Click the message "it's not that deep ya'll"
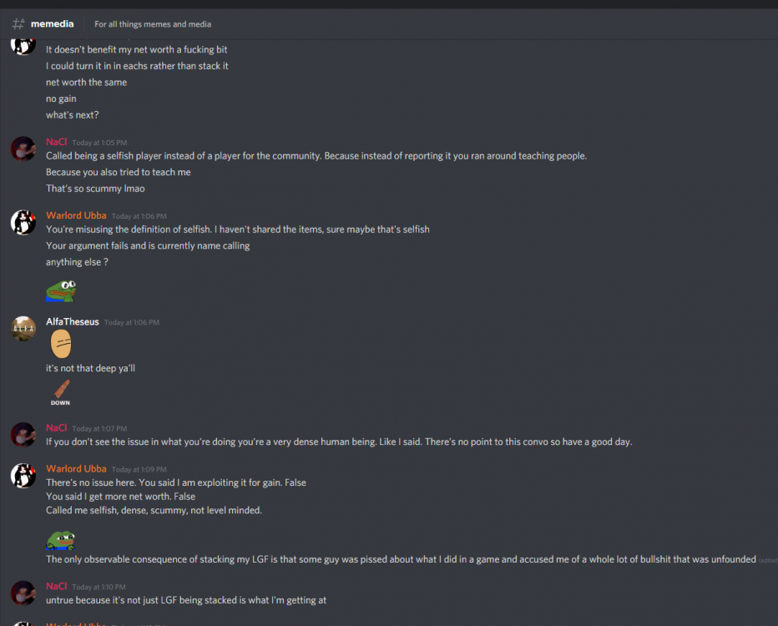 [x=90, y=368]
